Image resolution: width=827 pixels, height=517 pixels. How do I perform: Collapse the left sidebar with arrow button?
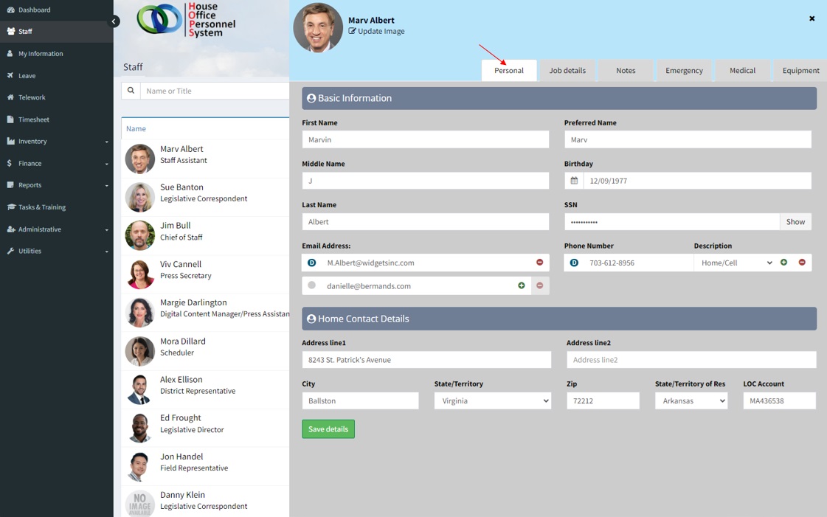point(114,21)
